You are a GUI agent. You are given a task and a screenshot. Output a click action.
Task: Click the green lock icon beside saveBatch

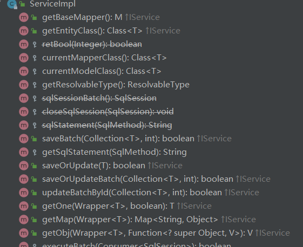34,139
